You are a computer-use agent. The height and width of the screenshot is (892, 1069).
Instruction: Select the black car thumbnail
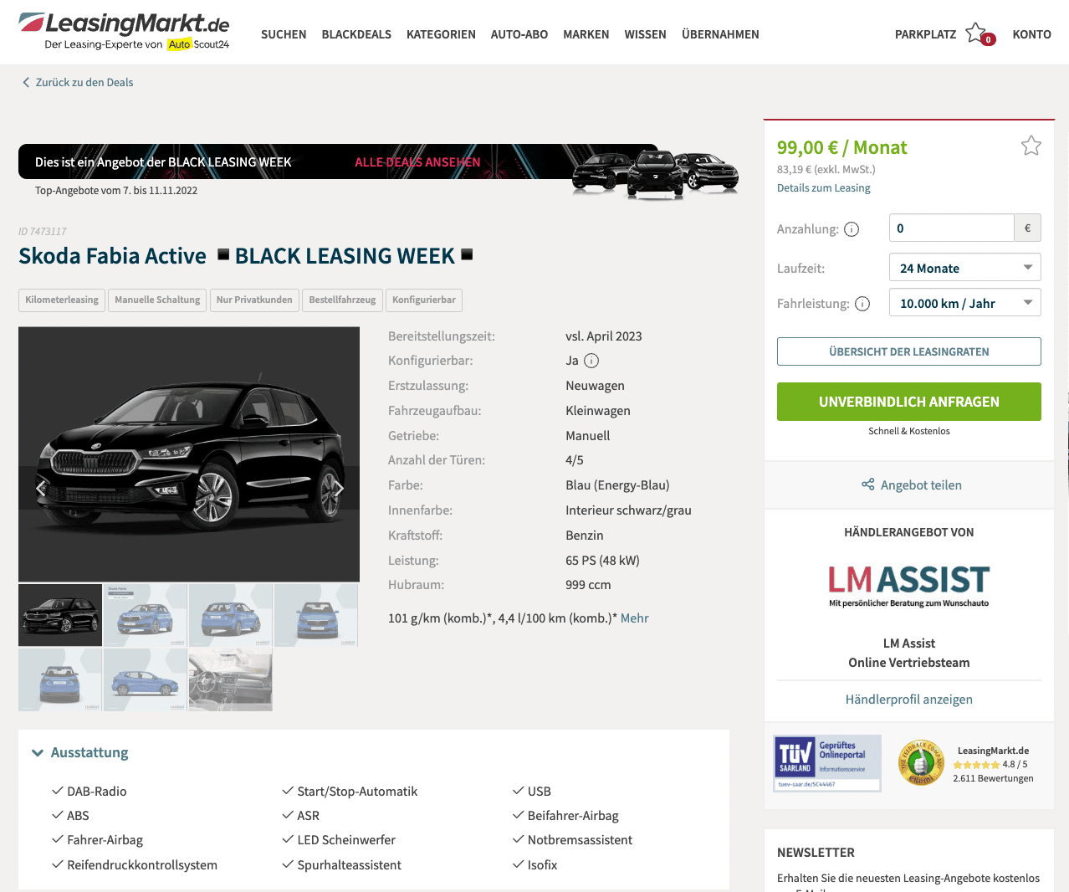tap(60, 615)
